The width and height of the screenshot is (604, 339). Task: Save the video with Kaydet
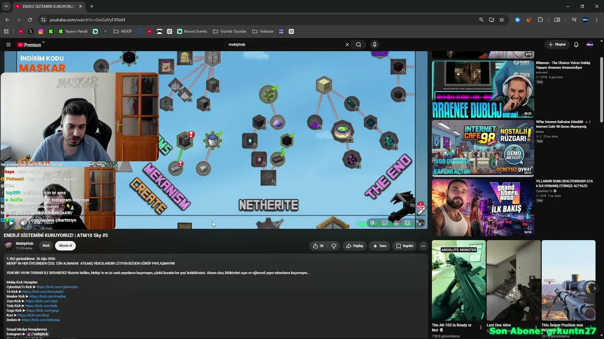tap(405, 246)
